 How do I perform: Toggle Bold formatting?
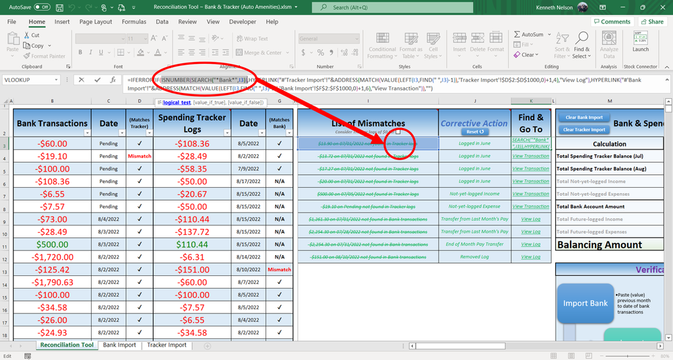point(80,52)
